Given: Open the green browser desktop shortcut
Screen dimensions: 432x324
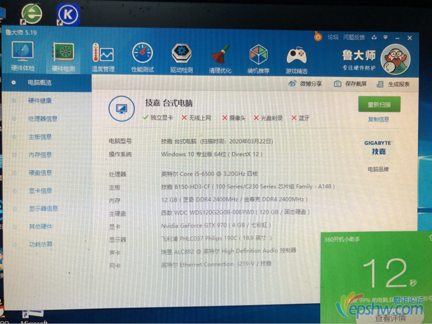Looking at the screenshot, I should 31,14.
